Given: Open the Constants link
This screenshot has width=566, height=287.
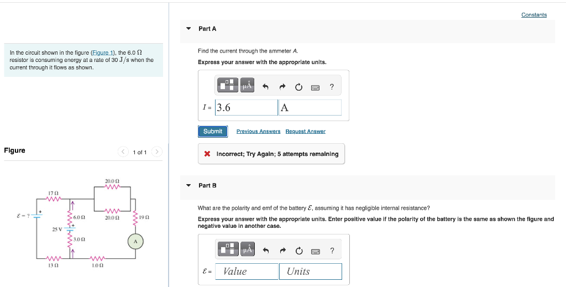Looking at the screenshot, I should click(533, 15).
